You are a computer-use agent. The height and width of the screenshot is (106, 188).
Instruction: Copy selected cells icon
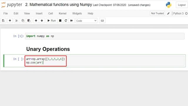(23, 21)
